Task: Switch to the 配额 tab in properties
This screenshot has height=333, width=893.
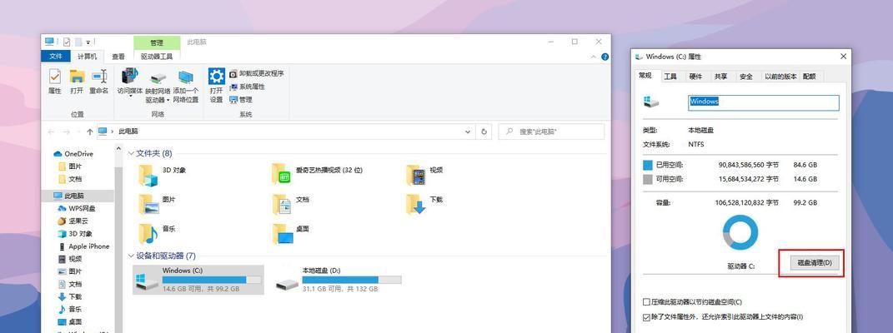Action: click(x=810, y=76)
